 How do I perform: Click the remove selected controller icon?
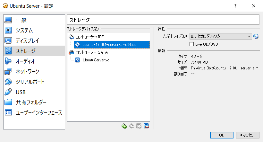[x=131, y=126]
